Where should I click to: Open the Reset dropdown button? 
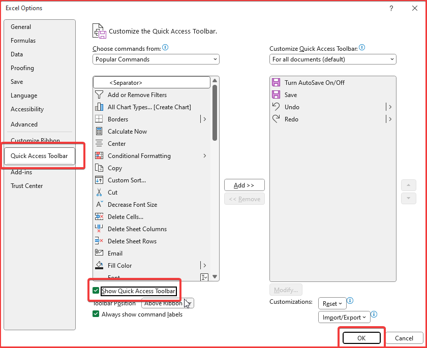pyautogui.click(x=332, y=303)
